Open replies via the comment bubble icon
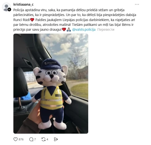 [x=31, y=139]
